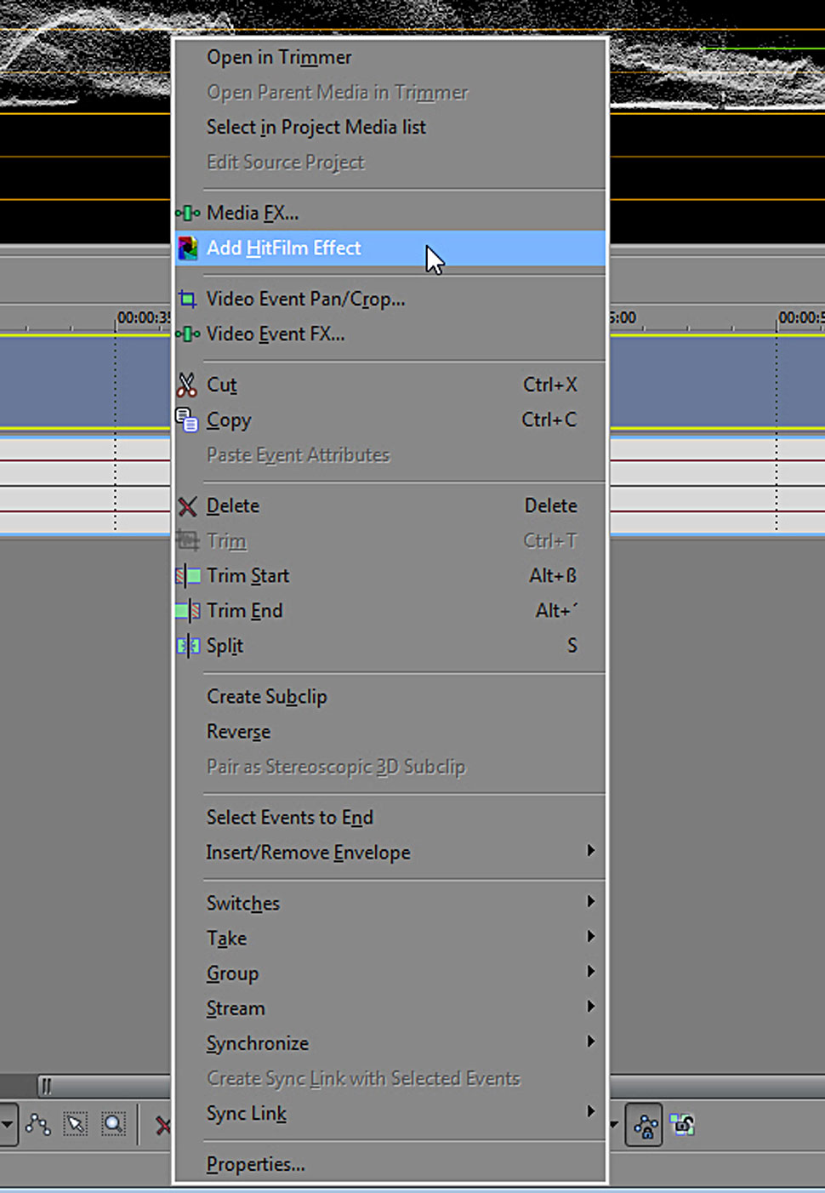Viewport: 825px width, 1193px height.
Task: Choose Open in Trimmer
Action: click(279, 57)
